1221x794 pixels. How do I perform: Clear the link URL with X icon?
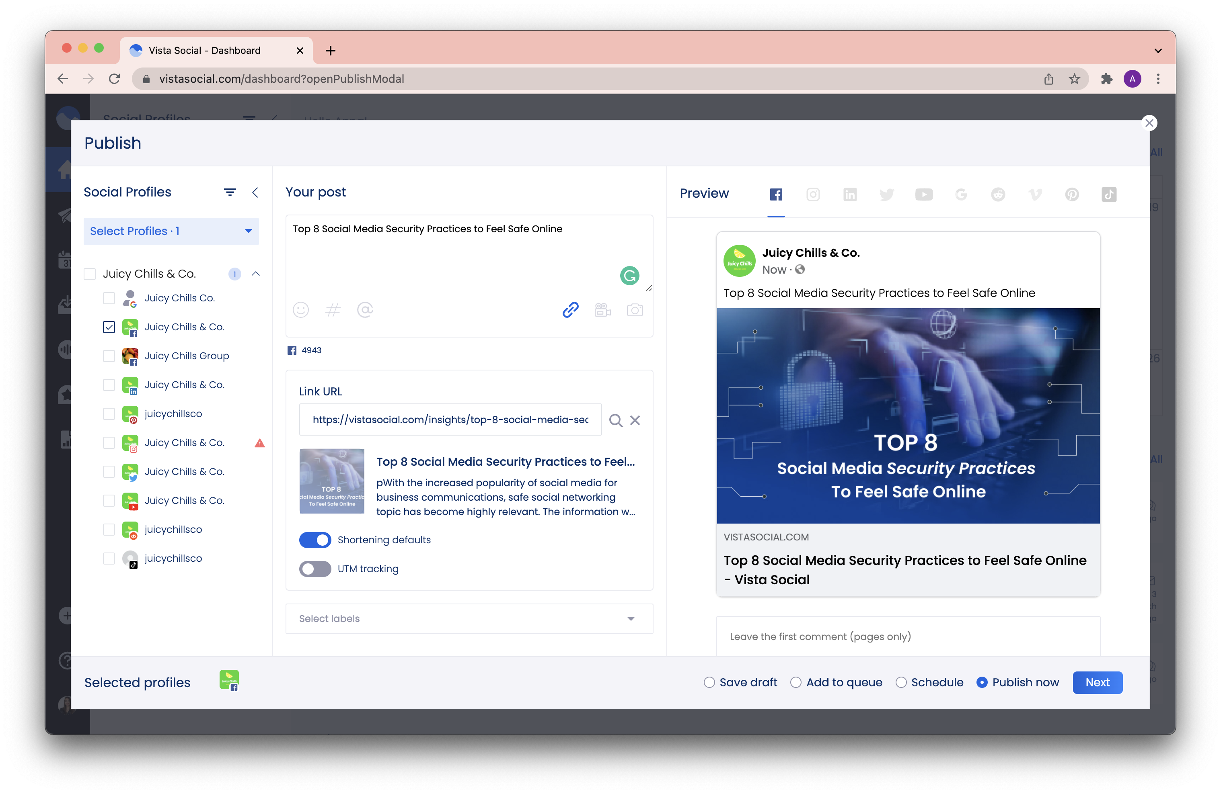[x=635, y=420]
